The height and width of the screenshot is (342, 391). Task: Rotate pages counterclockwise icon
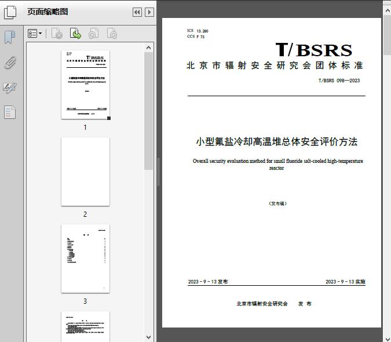pos(93,34)
